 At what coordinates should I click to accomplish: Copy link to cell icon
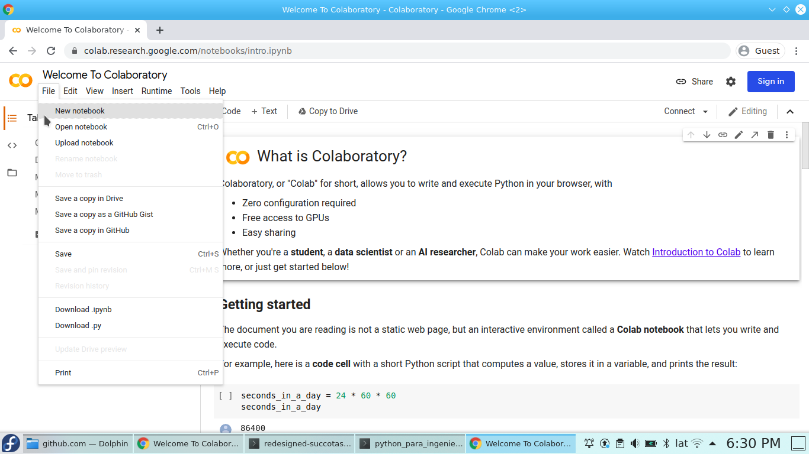click(x=723, y=135)
